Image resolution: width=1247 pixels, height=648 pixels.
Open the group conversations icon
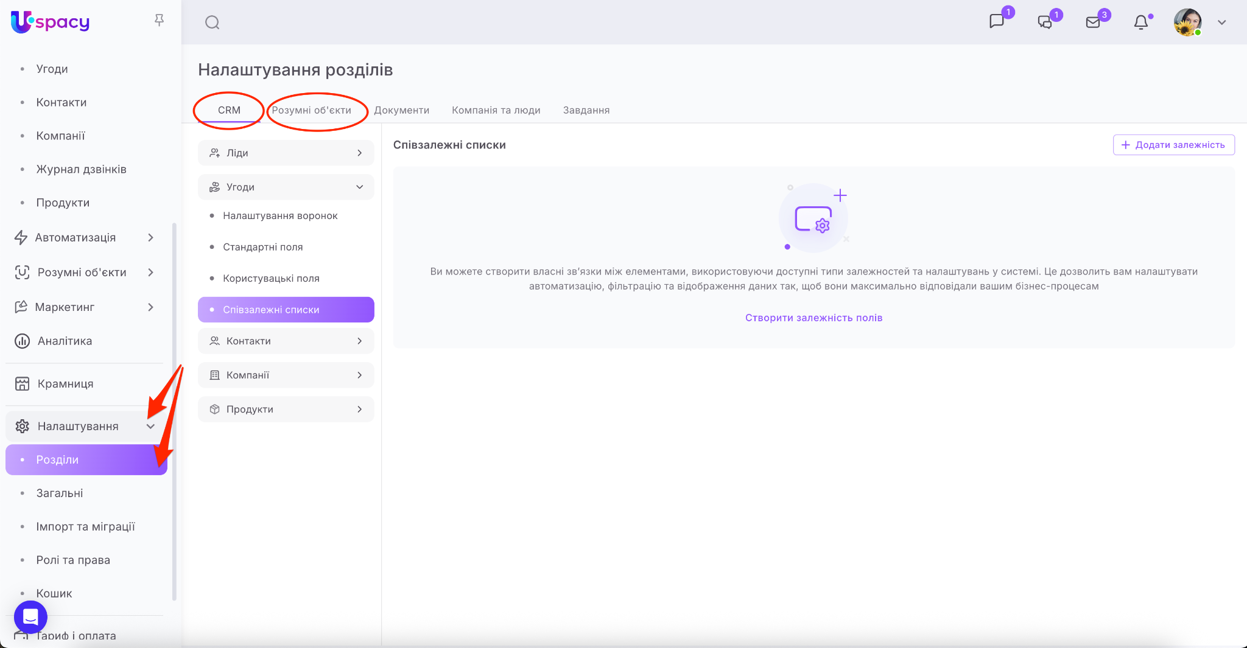pos(1045,23)
